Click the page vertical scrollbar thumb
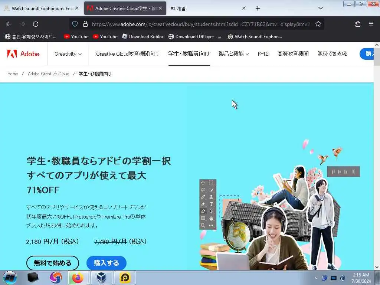Screen dimensions: 380x285 point(377,56)
